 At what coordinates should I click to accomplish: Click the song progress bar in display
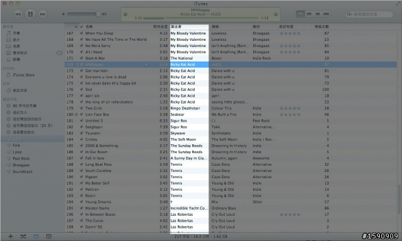[200, 18]
